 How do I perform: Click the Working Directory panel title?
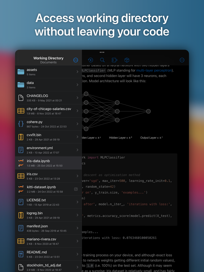tap(49, 58)
